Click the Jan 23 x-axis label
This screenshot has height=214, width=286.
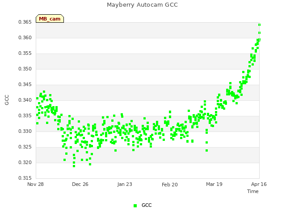(125, 184)
